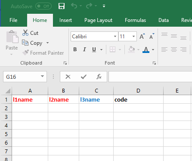Open the Page Layout tab
Image resolution: width=192 pixels, height=161 pixels.
click(x=98, y=20)
